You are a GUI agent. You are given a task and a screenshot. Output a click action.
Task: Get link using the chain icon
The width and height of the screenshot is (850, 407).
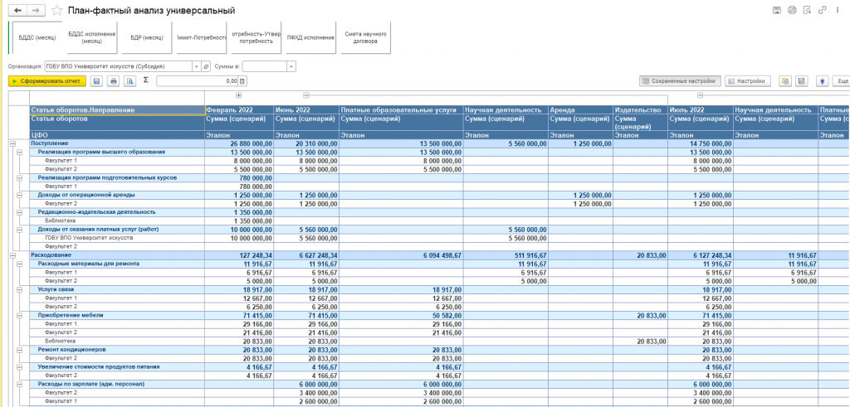(x=823, y=10)
